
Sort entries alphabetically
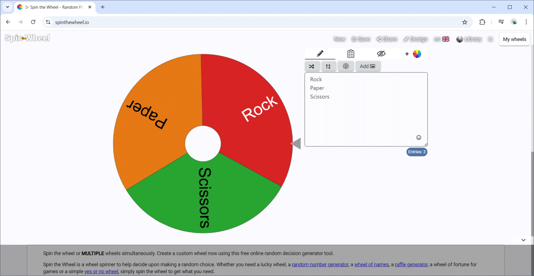[x=329, y=66]
